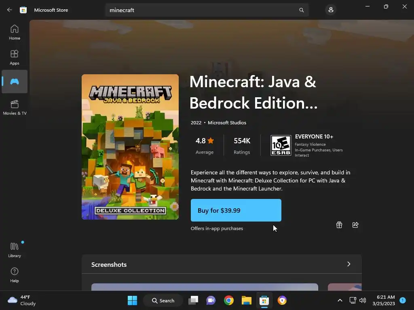Screen dimensions: 414x310
Task: Minimize the Microsoft Store window
Action: click(x=367, y=6)
